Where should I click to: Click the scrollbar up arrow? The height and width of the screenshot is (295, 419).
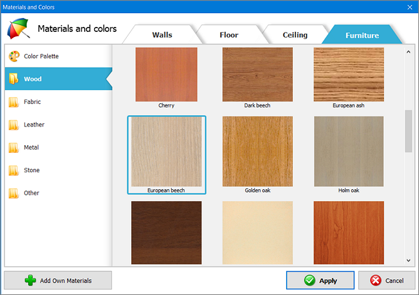click(408, 52)
